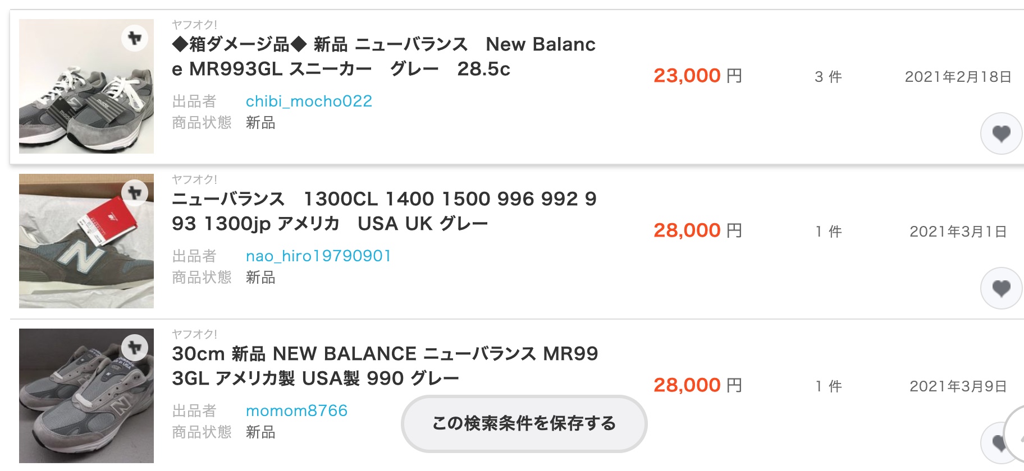Screen dimensions: 1024x471
Task: Open the 箱ダメージ品 MR993GL listing title
Action: (x=383, y=57)
